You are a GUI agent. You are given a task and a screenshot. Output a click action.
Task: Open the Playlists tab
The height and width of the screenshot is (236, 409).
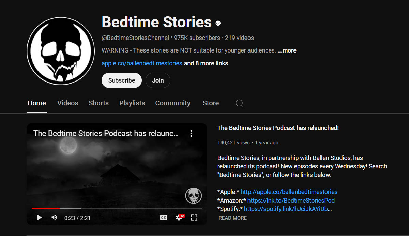[x=132, y=103]
